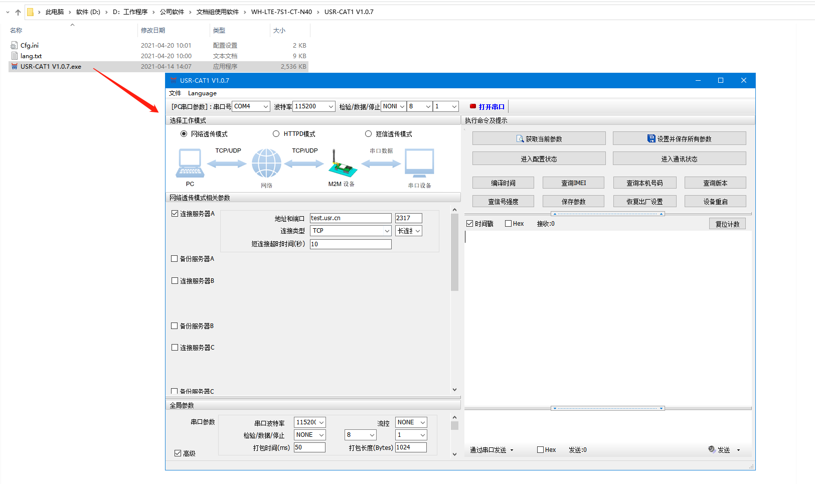Click the folder icon in address bar
This screenshot has height=484, width=815.
[x=30, y=12]
